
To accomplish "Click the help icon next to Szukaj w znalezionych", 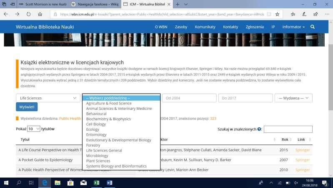I will 259,129.
